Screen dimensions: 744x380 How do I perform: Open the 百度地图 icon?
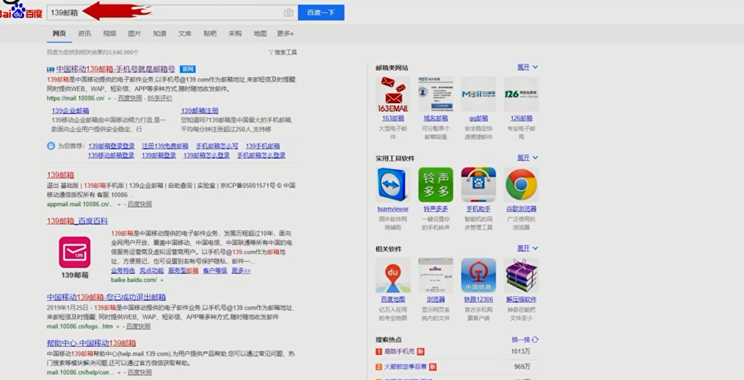pyautogui.click(x=393, y=275)
